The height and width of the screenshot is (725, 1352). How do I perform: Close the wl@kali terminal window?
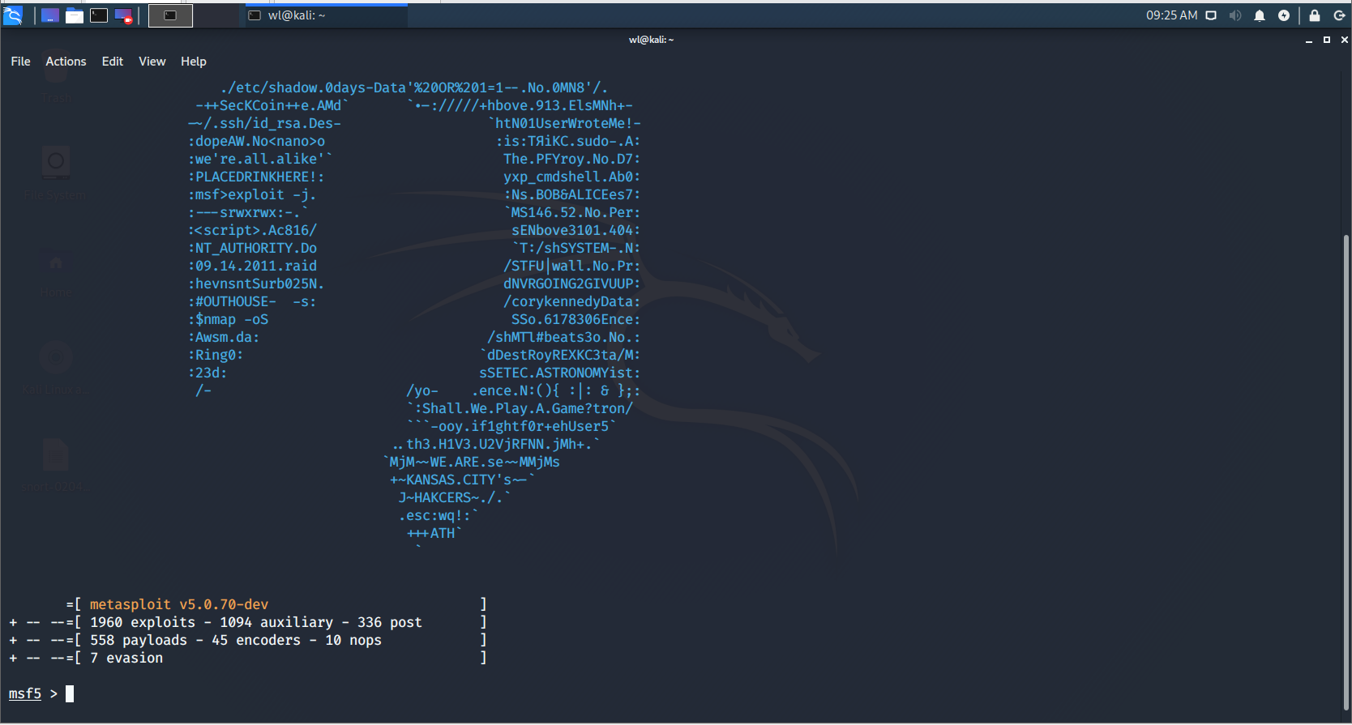[x=1345, y=40]
